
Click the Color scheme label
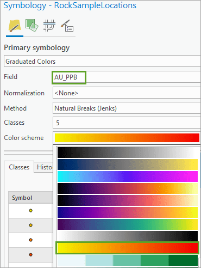tap(24, 138)
